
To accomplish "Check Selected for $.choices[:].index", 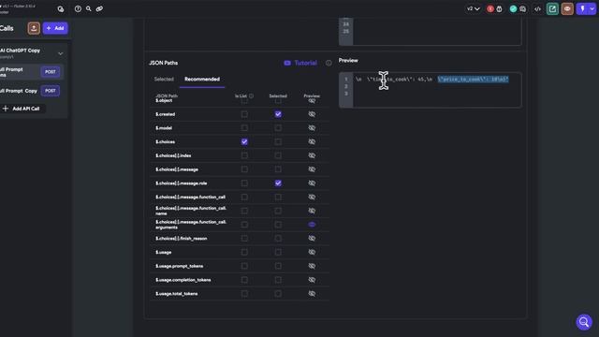I will 278,155.
